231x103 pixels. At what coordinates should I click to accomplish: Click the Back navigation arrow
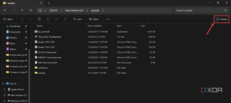5,10
